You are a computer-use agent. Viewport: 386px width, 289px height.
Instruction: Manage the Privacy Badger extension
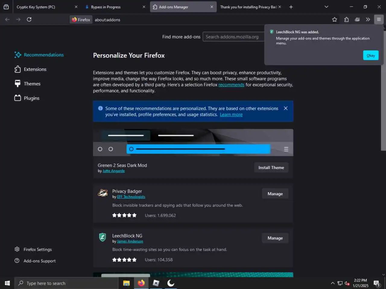pyautogui.click(x=275, y=194)
